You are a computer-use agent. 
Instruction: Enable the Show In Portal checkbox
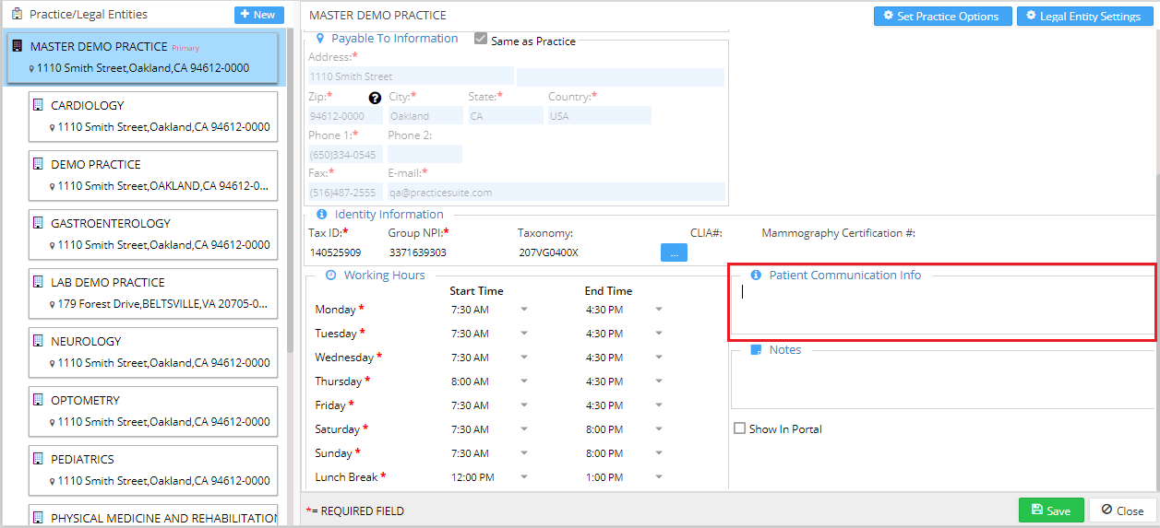[739, 428]
